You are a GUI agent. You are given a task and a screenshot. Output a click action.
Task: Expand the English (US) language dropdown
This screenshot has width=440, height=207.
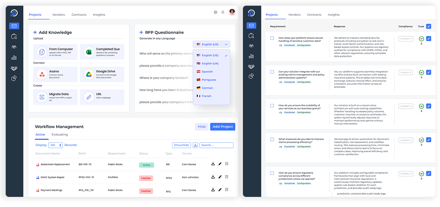[x=211, y=44]
